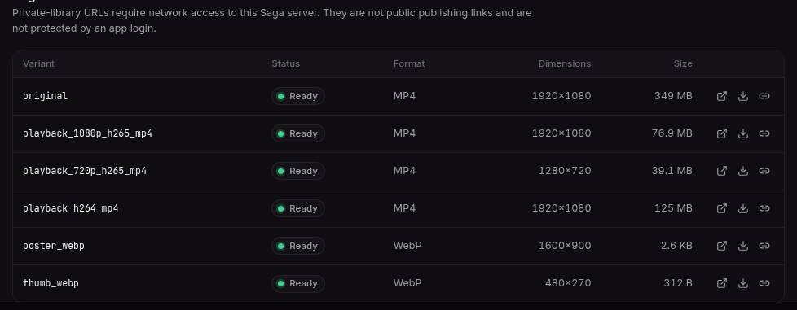Screen dimensions: 797x310
Task: Click the 125 MB size value
Action: 674,208
